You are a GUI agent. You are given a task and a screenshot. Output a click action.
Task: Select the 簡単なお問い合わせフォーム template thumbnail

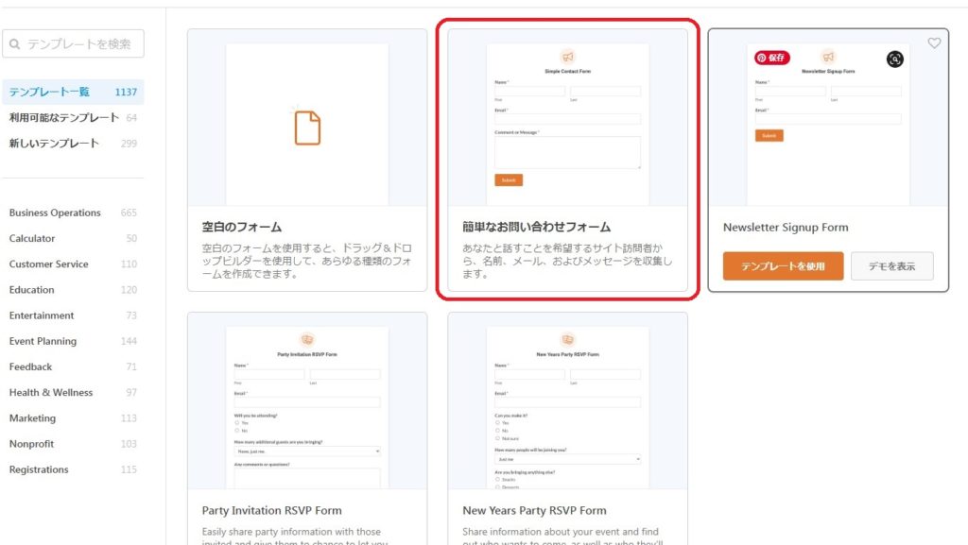(x=567, y=123)
